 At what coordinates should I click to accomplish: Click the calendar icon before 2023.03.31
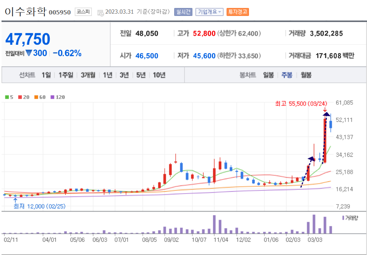pos(101,13)
